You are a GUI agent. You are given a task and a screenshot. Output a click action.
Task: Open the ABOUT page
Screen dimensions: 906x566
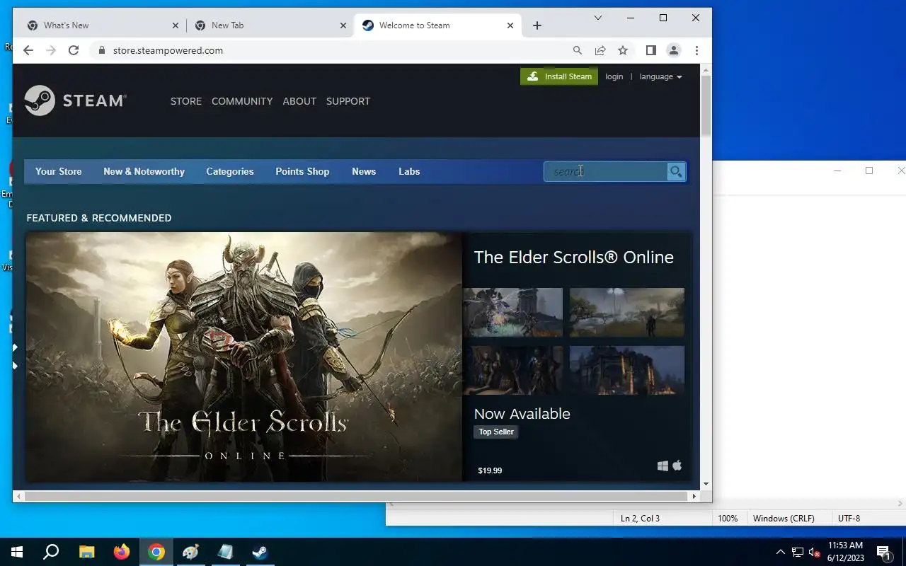coord(299,101)
